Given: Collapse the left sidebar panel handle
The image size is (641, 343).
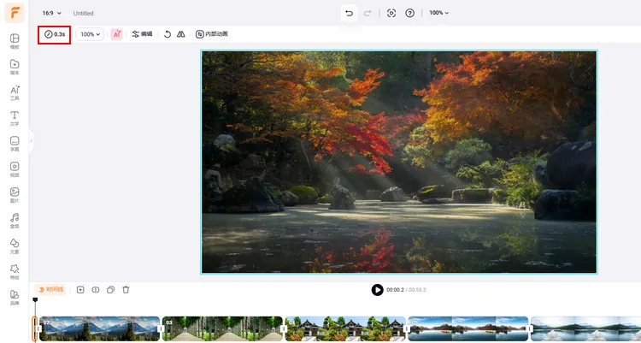Looking at the screenshot, I should click(x=31, y=140).
